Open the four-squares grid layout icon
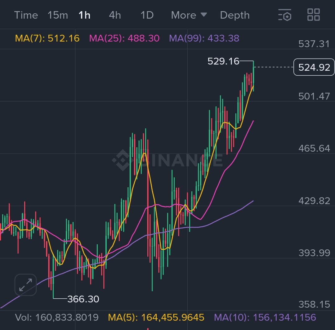The height and width of the screenshot is (330, 335). tap(313, 15)
